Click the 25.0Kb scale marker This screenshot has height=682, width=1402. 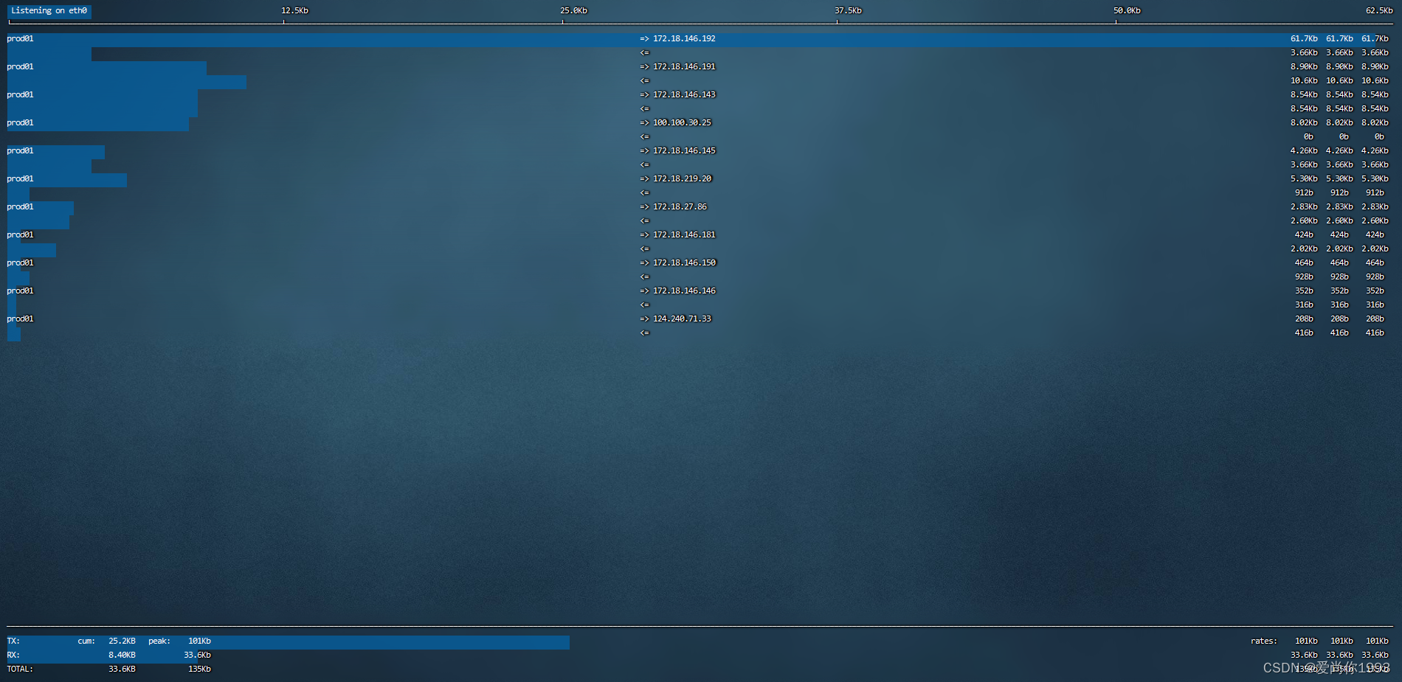pyautogui.click(x=573, y=11)
